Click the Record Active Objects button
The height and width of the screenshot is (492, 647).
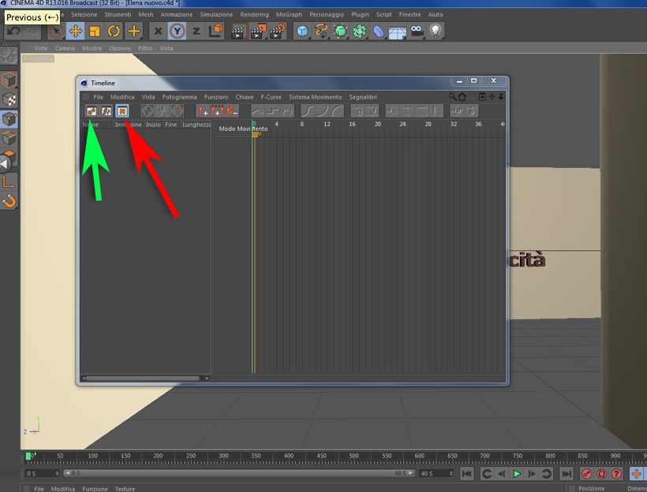[586, 474]
